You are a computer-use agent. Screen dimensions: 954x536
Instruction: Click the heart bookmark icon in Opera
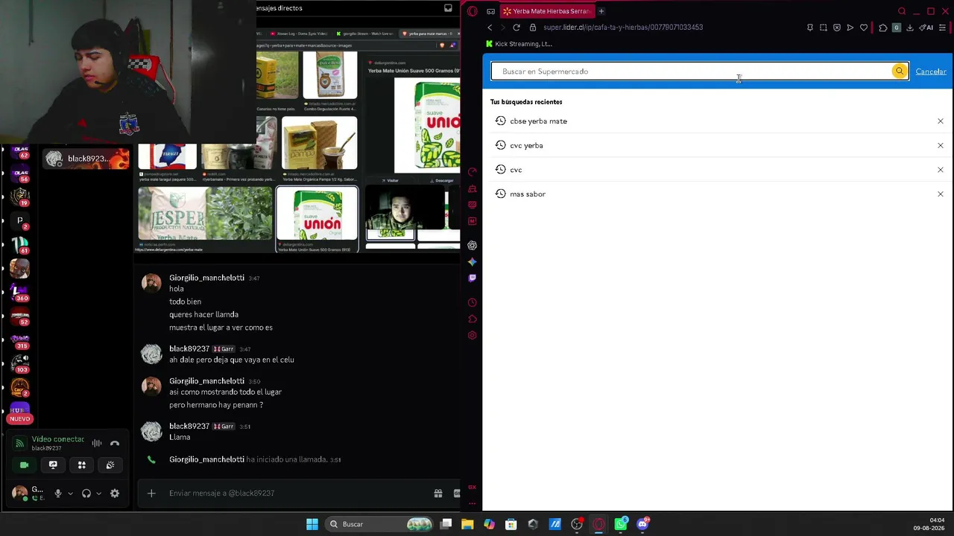coord(864,28)
